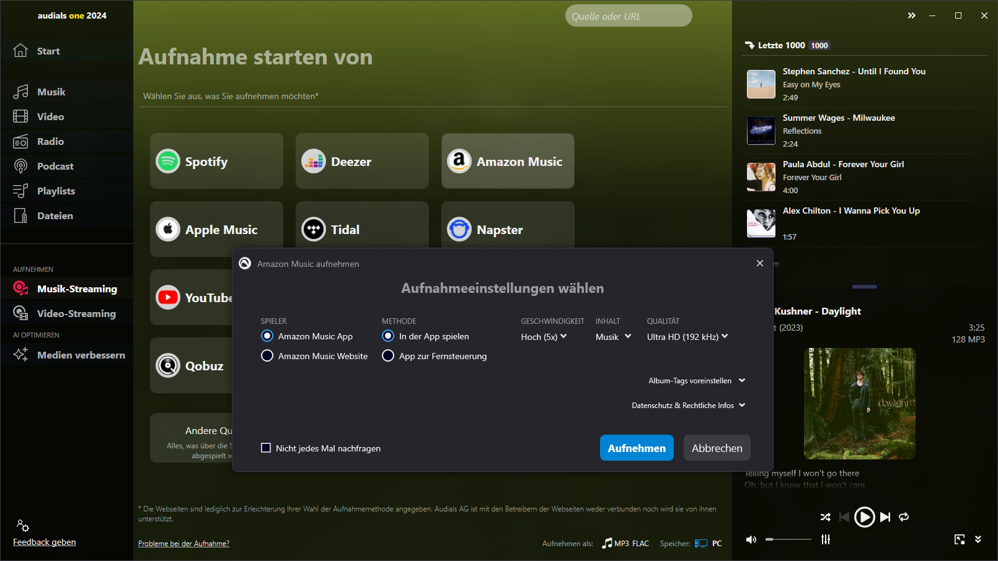Toggle repeat mode
998x561 pixels.
[x=904, y=517]
